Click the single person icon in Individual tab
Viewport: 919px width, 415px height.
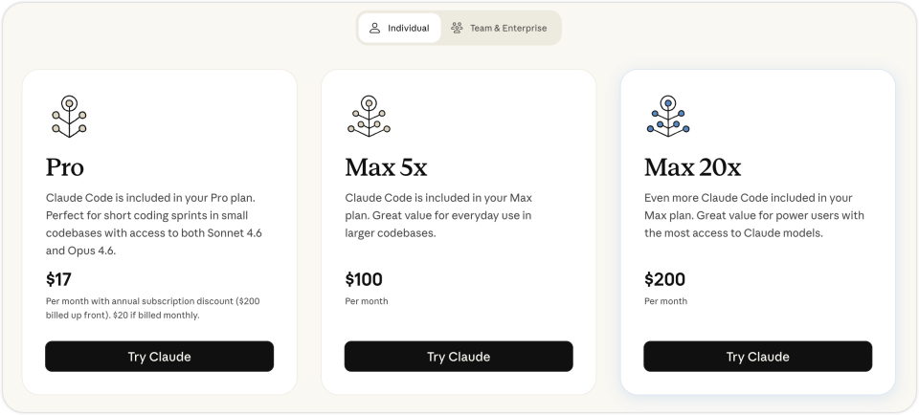pos(375,28)
